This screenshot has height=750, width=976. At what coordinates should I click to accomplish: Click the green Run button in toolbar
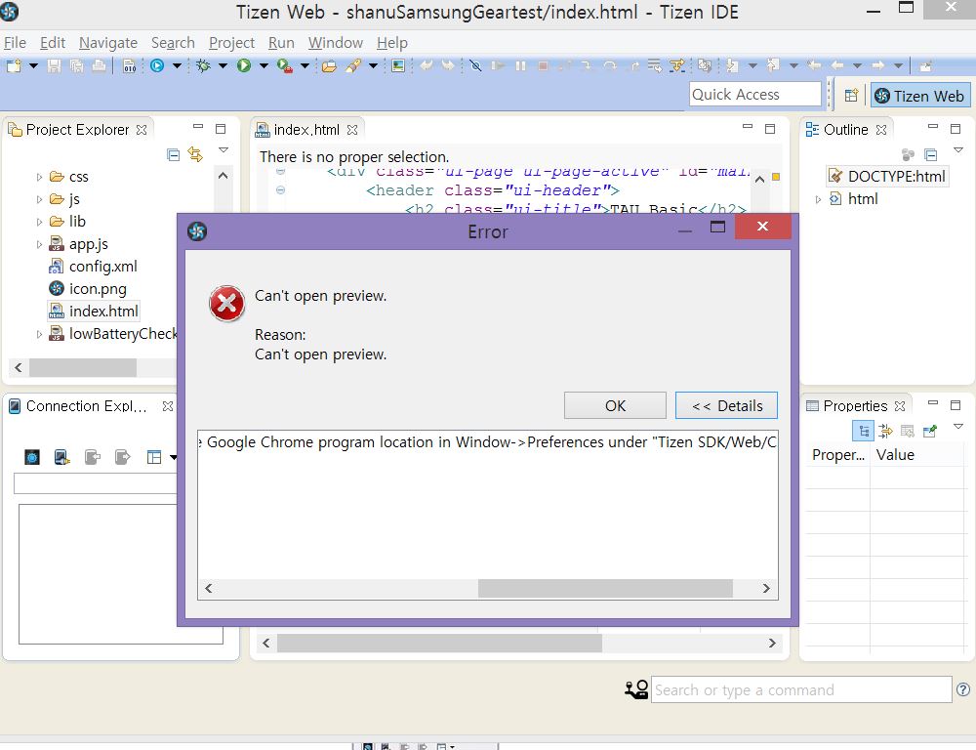coord(244,65)
